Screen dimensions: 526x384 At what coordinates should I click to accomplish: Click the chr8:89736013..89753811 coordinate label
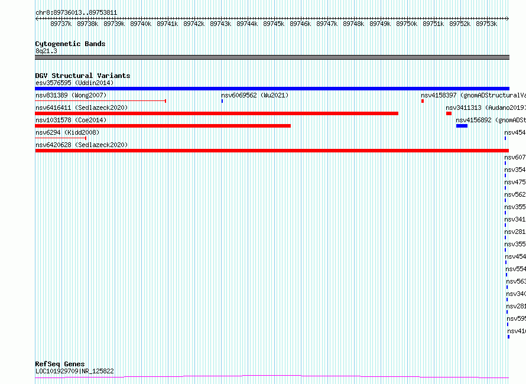point(76,12)
